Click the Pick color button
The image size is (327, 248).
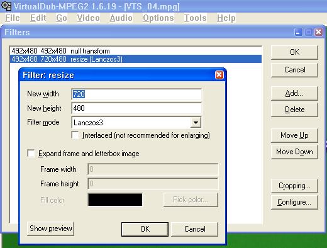(191, 200)
